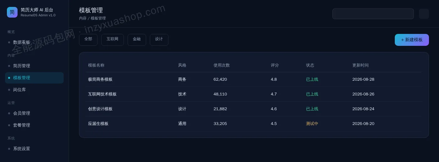Click the 简 app logo icon
The width and height of the screenshot is (439, 162).
point(12,12)
